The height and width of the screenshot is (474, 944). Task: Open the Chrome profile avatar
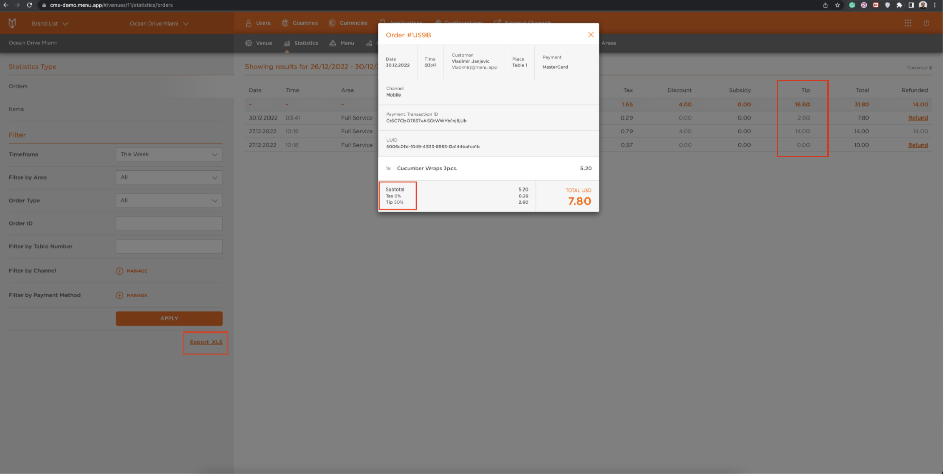pos(923,5)
